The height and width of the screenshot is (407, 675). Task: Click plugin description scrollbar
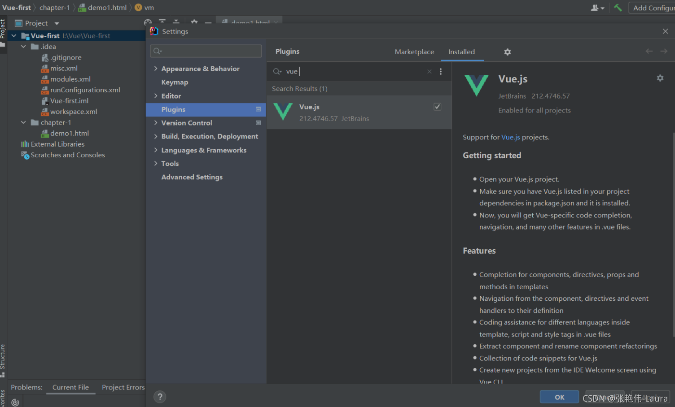coord(673,234)
